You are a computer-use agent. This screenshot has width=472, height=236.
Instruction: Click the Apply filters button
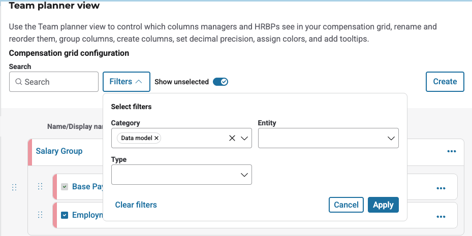tap(383, 205)
